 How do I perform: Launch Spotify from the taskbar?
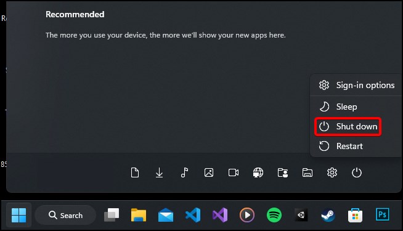[274, 215]
